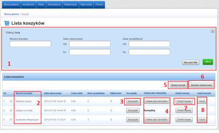Click the Data modyfikacji Do field
Viewport: 219px width, 133px height.
pos(149,52)
